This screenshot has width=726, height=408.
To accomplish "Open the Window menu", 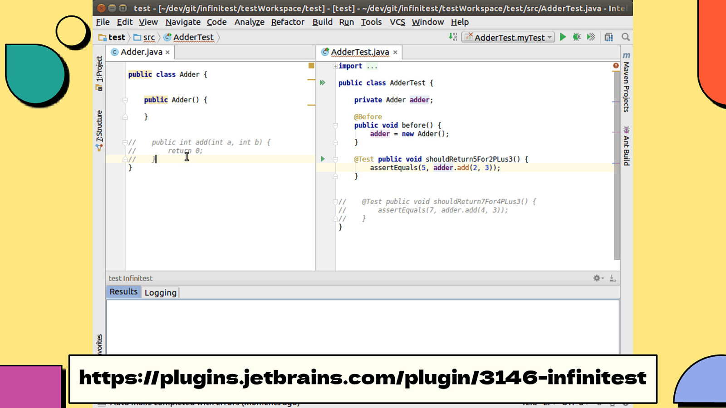I will (427, 22).
